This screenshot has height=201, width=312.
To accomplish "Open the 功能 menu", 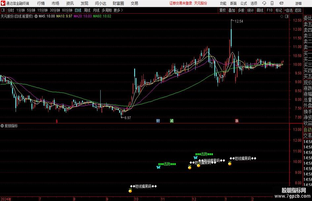I will point(223,3).
